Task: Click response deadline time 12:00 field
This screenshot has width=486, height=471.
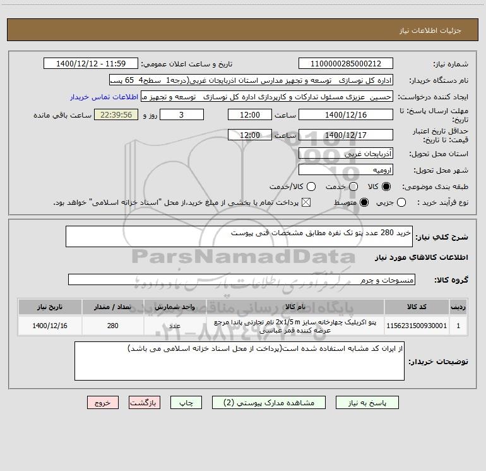Action: (x=250, y=114)
